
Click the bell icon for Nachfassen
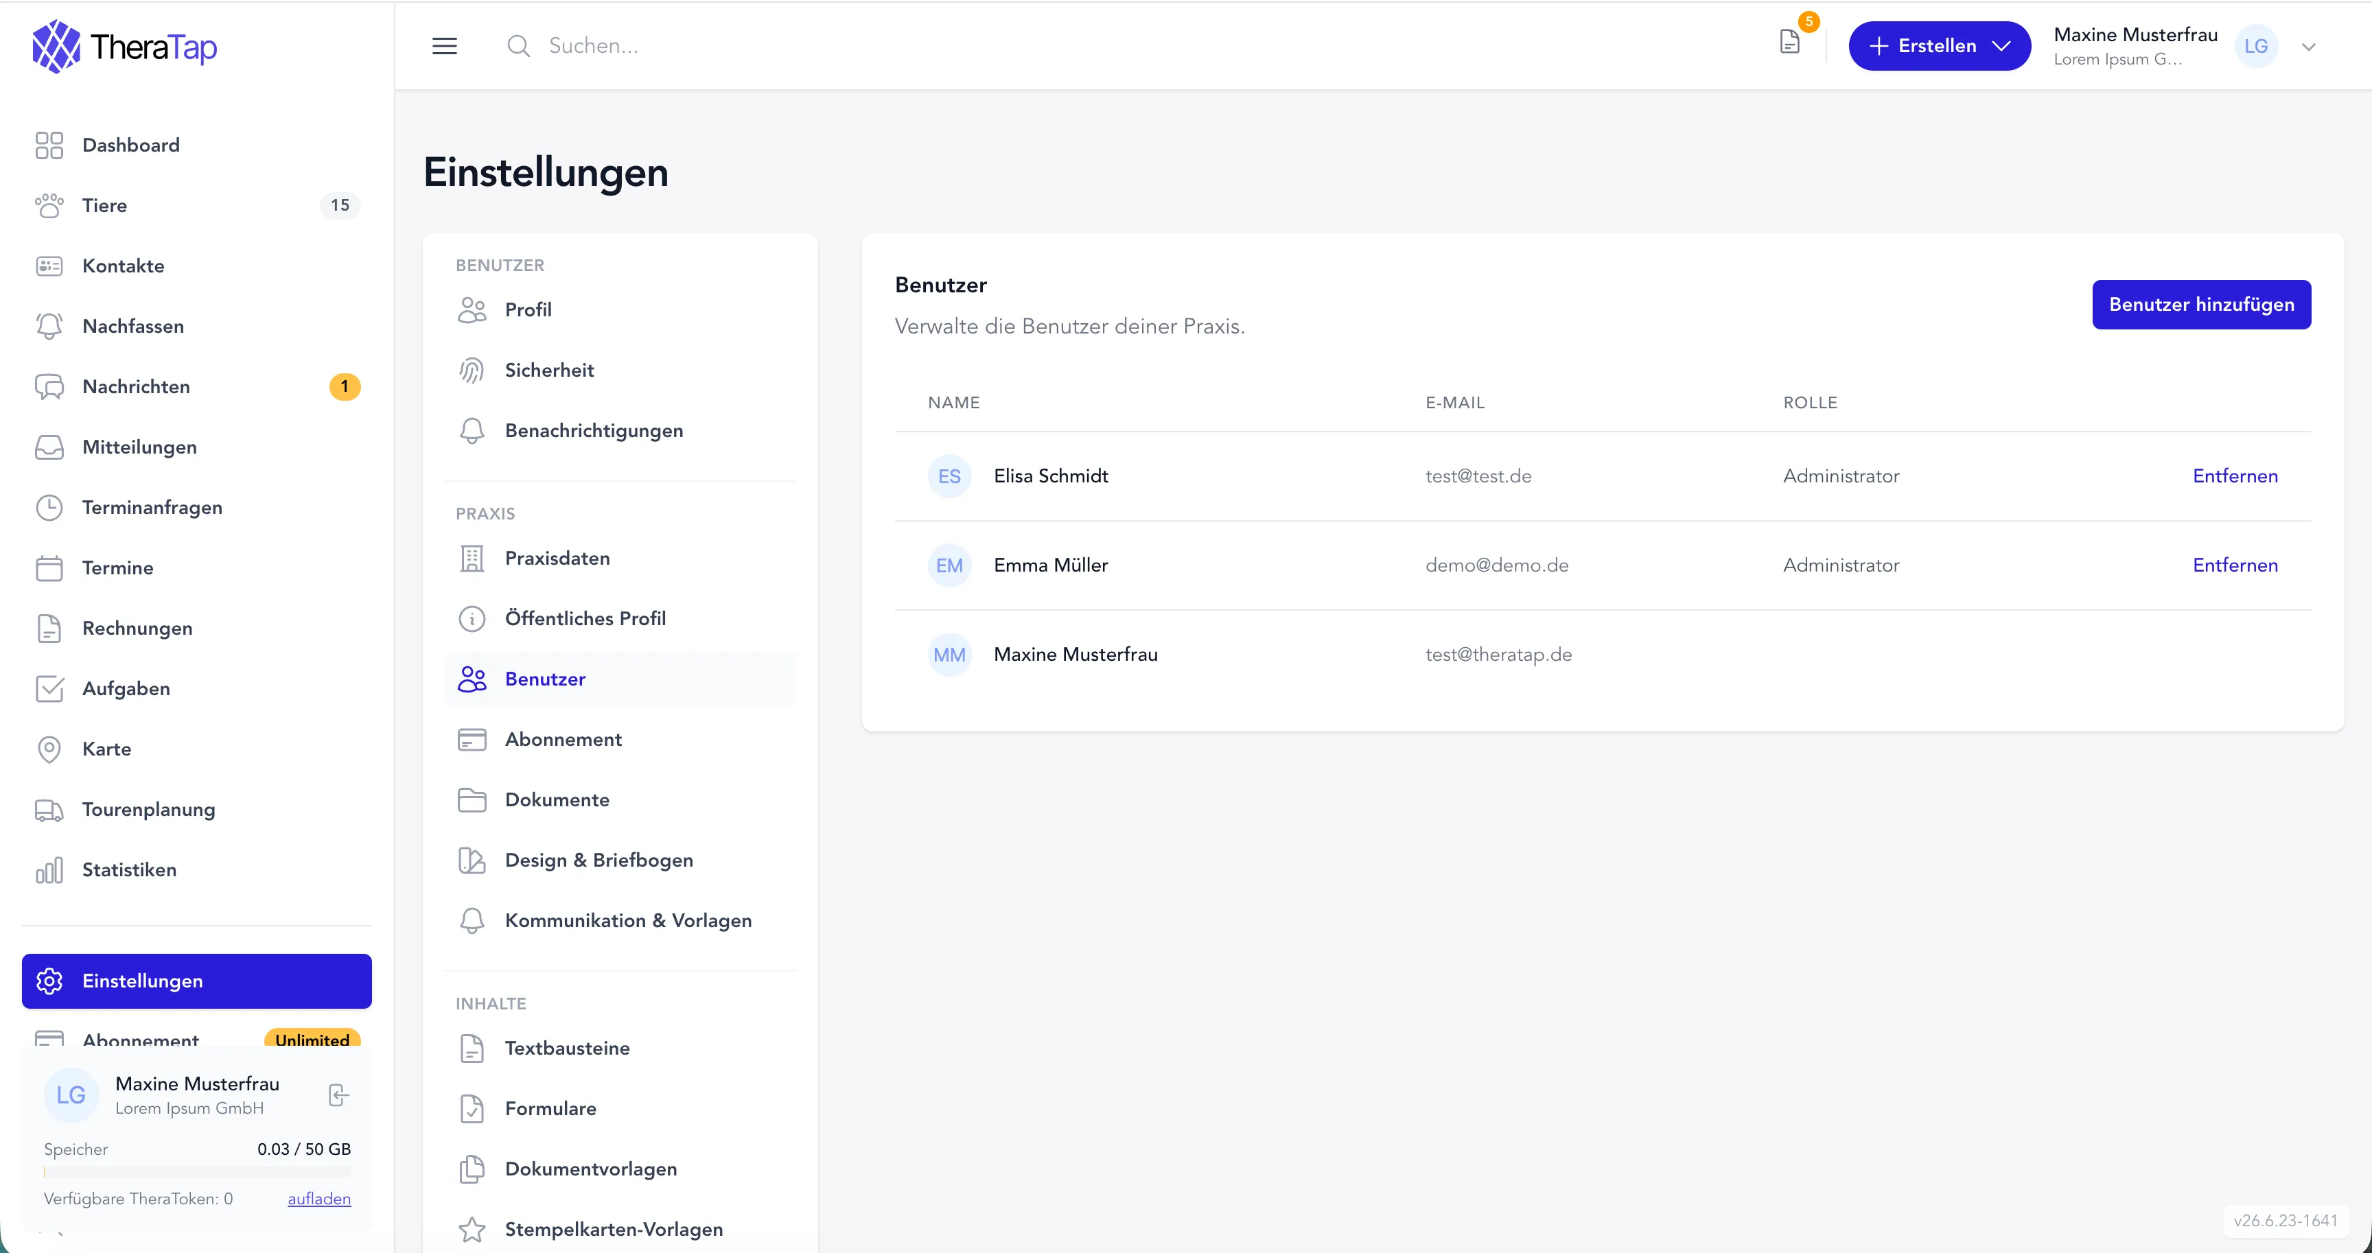click(x=49, y=326)
